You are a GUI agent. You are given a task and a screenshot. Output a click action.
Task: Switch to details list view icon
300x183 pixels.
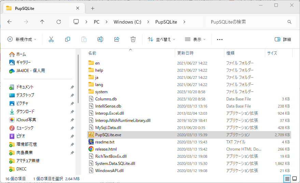(x=287, y=179)
